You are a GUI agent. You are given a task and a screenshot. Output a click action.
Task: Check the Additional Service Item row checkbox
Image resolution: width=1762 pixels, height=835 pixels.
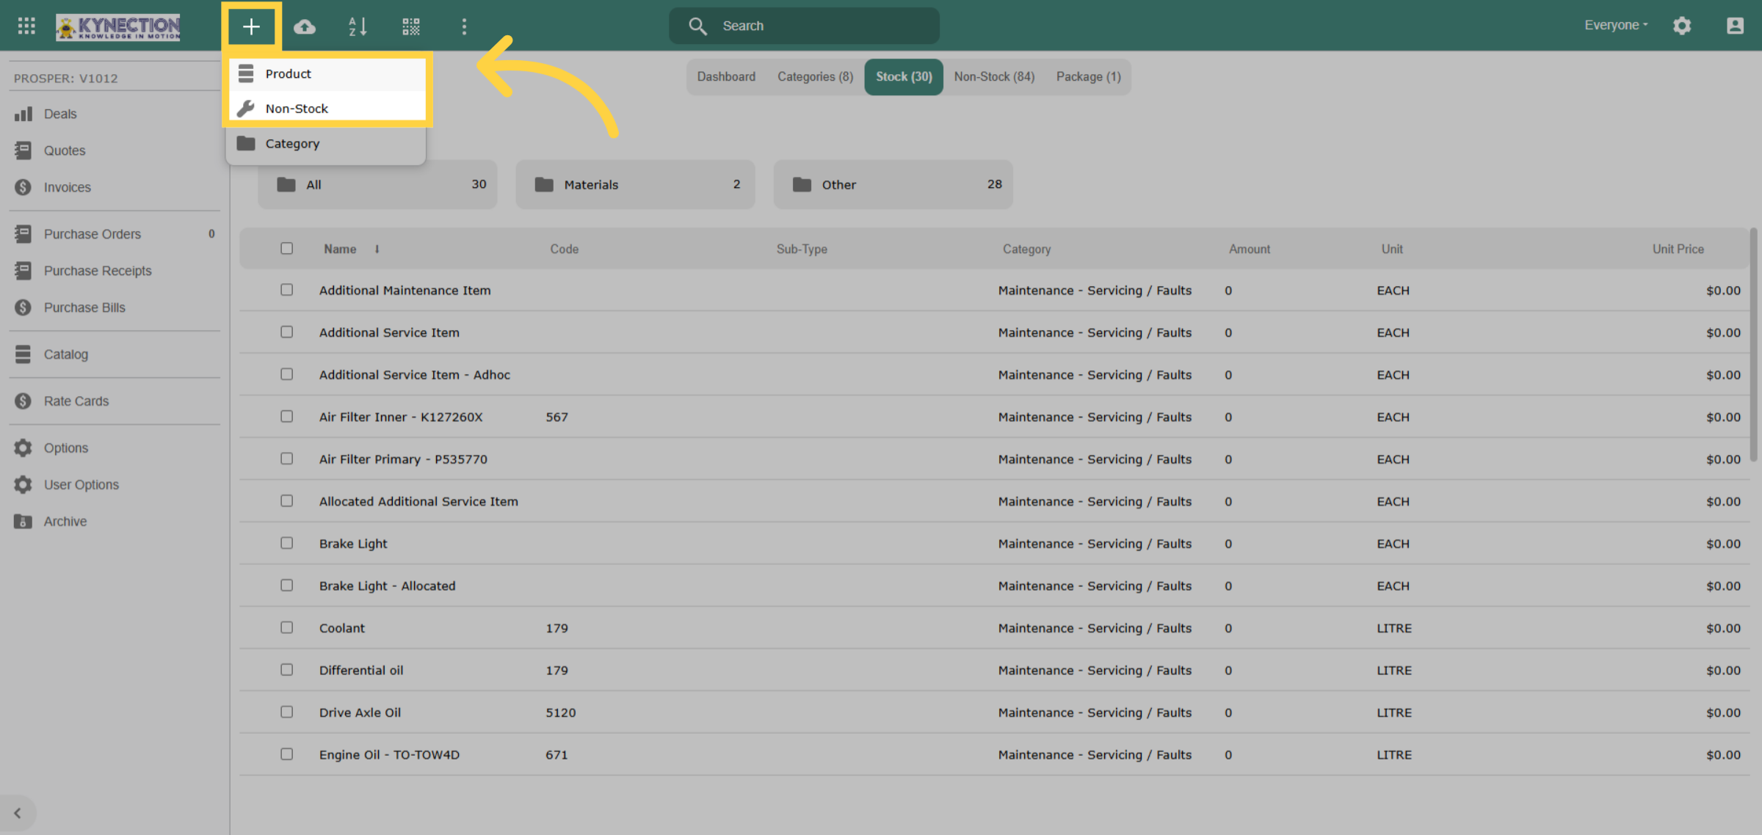[286, 332]
